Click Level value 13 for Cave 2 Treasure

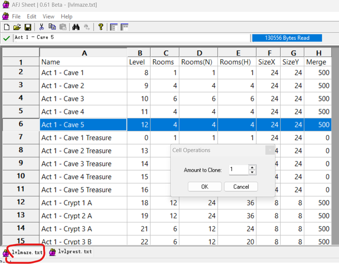pos(139,151)
